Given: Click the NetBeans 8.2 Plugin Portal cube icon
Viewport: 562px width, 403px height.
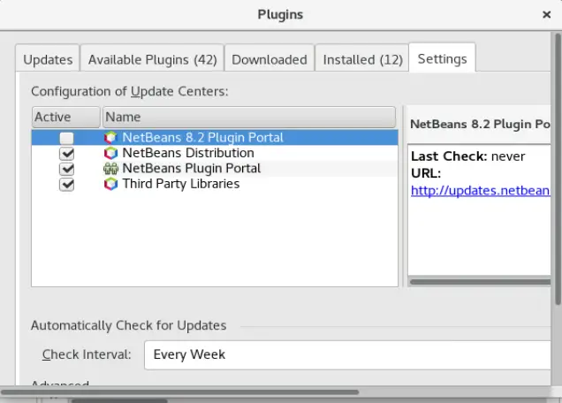Looking at the screenshot, I should (110, 137).
